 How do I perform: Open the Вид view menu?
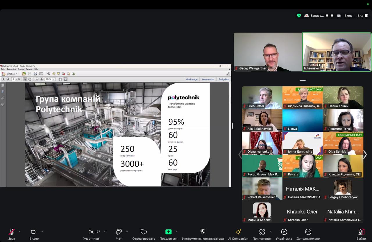360,16
